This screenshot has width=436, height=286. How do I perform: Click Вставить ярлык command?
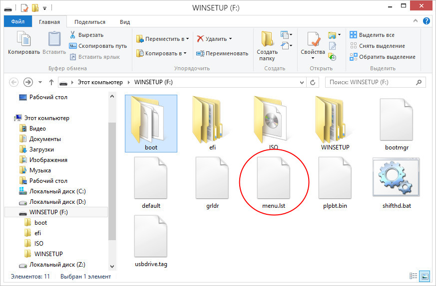pyautogui.click(x=95, y=57)
